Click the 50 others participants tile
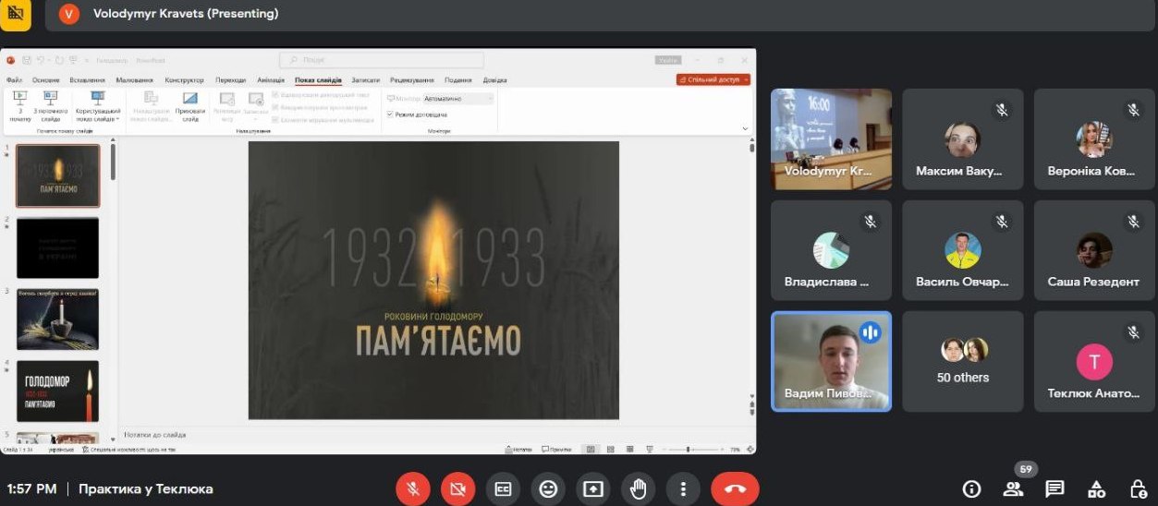 tap(963, 361)
